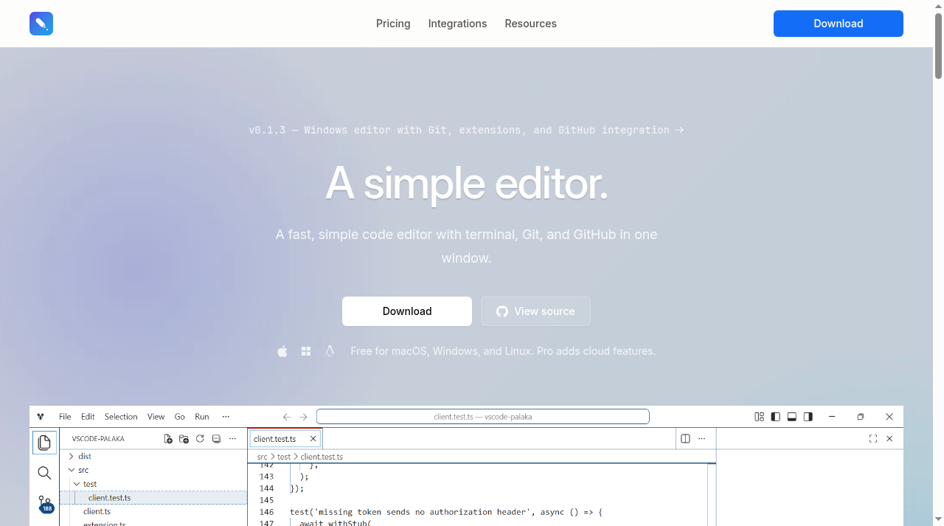
Task: Expand the dist folder
Action: (153, 457)
